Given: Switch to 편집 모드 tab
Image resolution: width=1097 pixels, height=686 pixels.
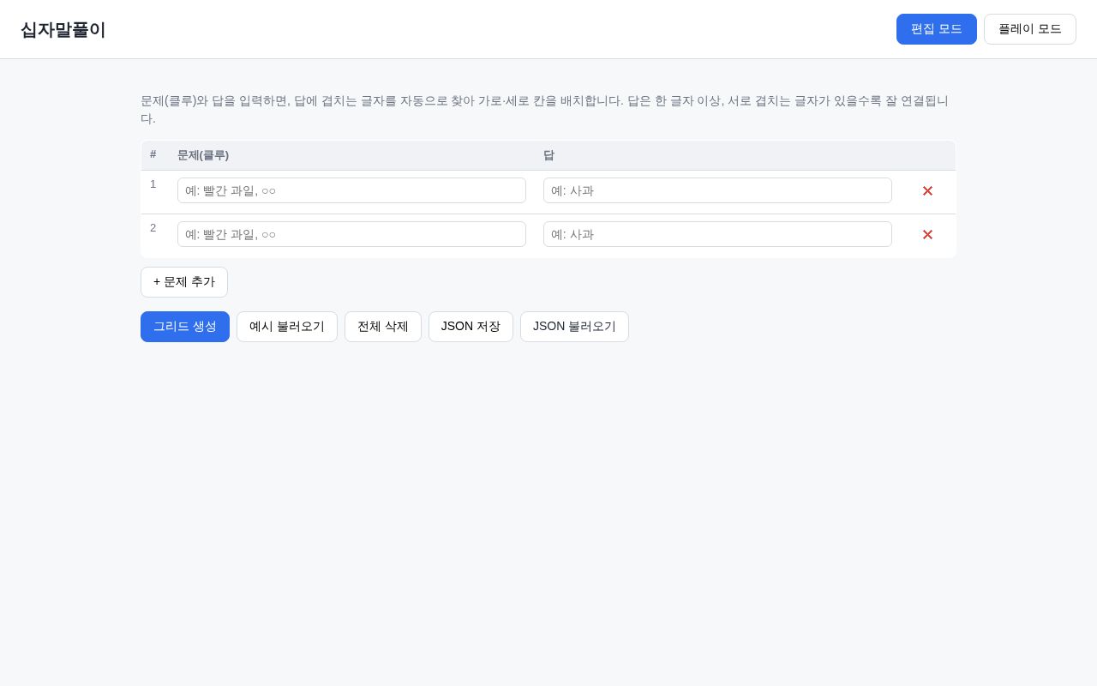Looking at the screenshot, I should [937, 29].
